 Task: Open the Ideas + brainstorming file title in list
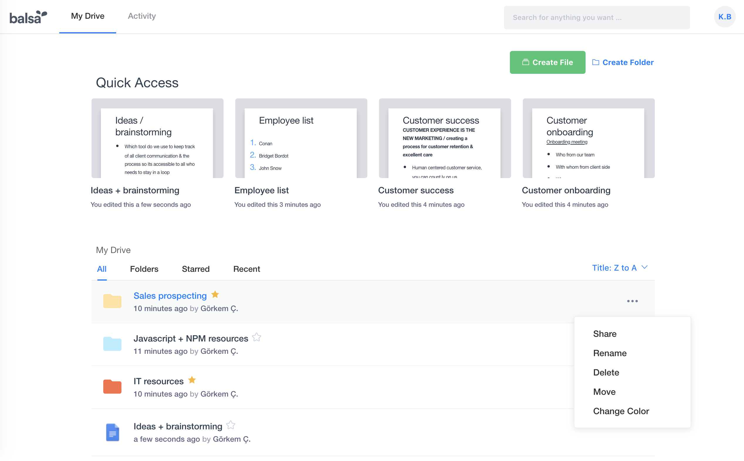point(178,426)
